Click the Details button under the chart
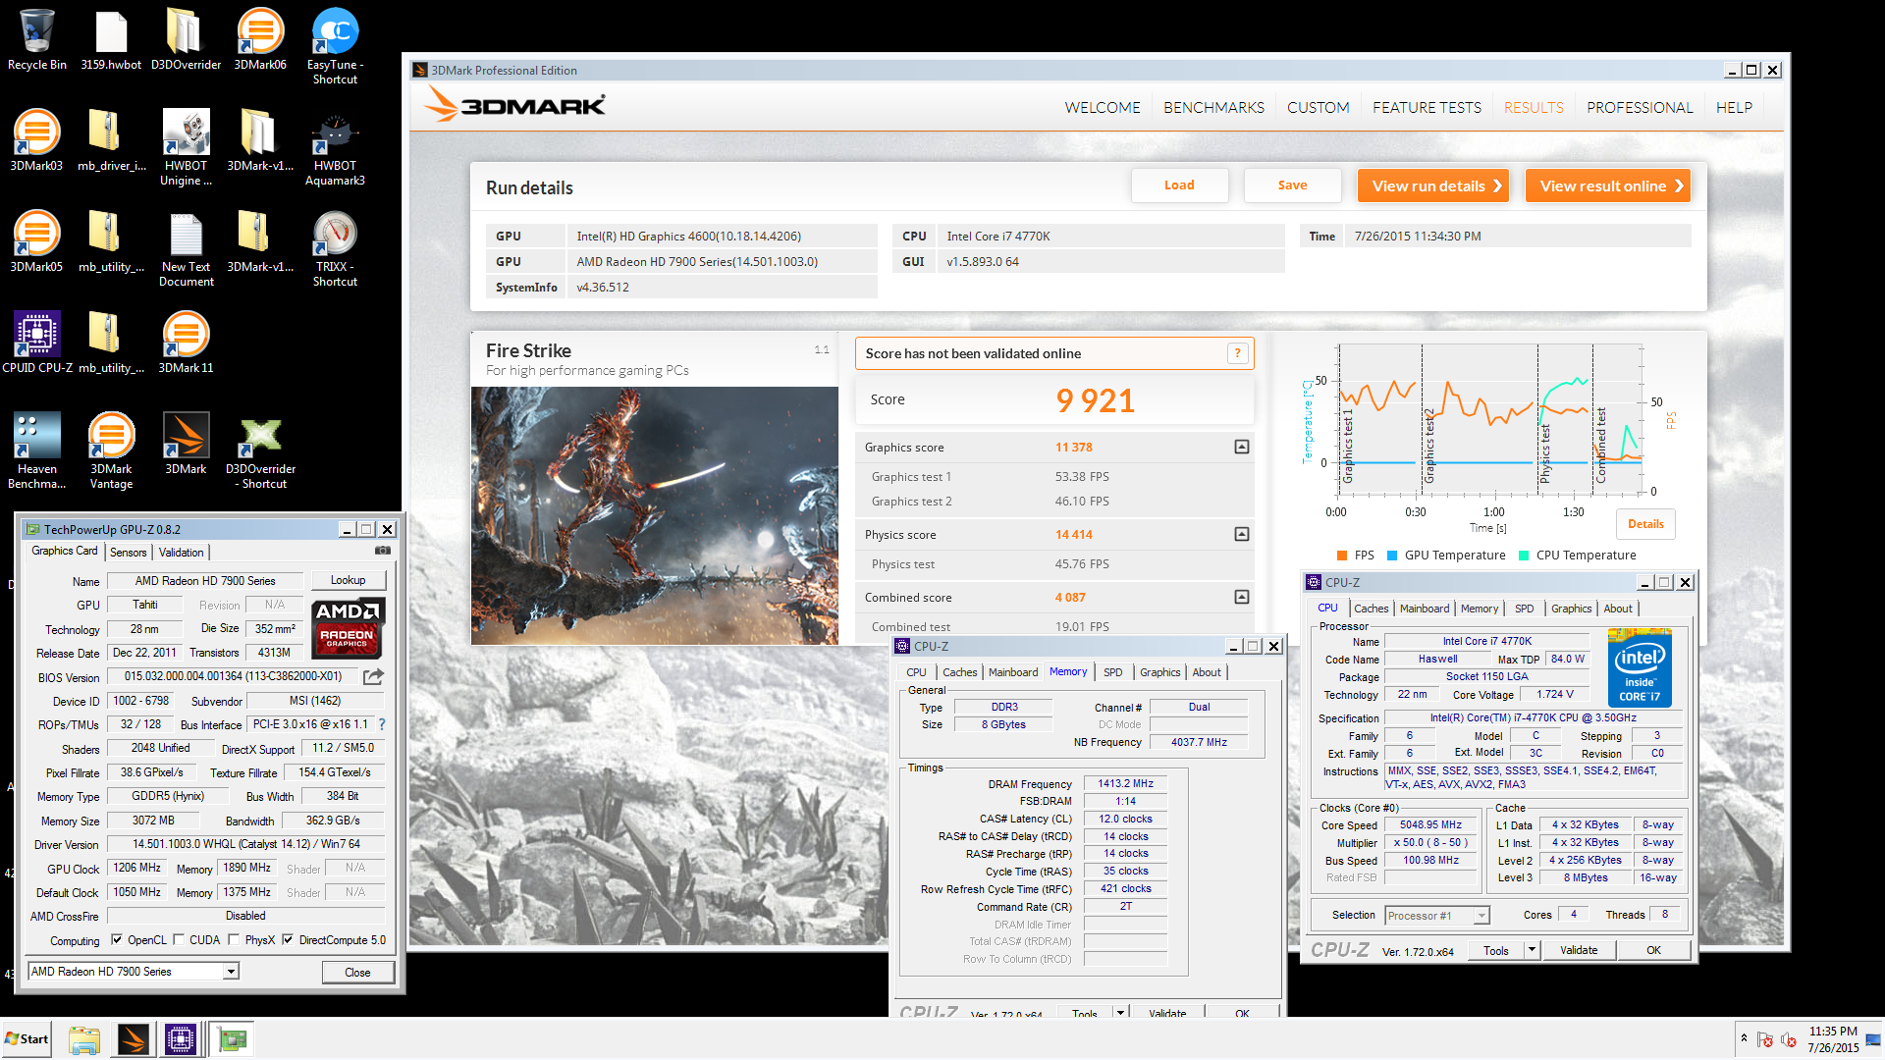 click(1645, 524)
